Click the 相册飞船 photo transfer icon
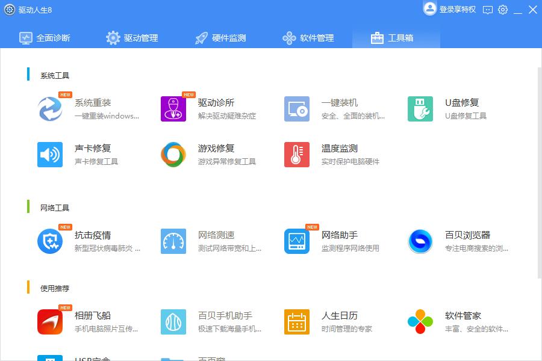This screenshot has height=361, width=542. pos(50,322)
